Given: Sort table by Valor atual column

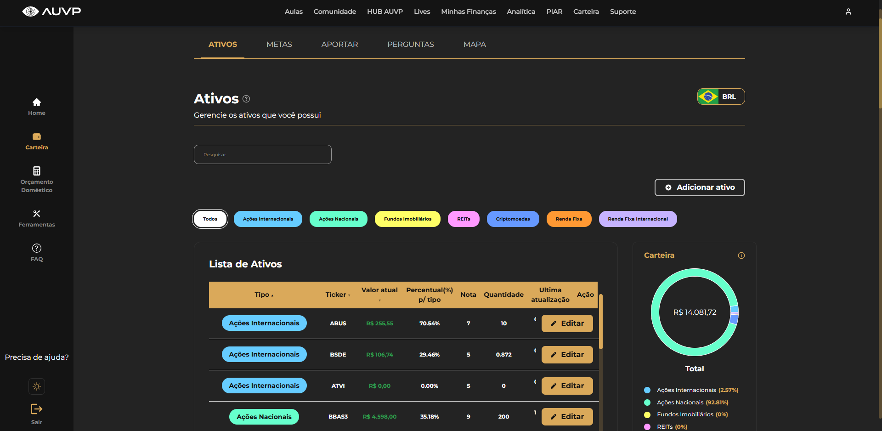Looking at the screenshot, I should pos(379,295).
